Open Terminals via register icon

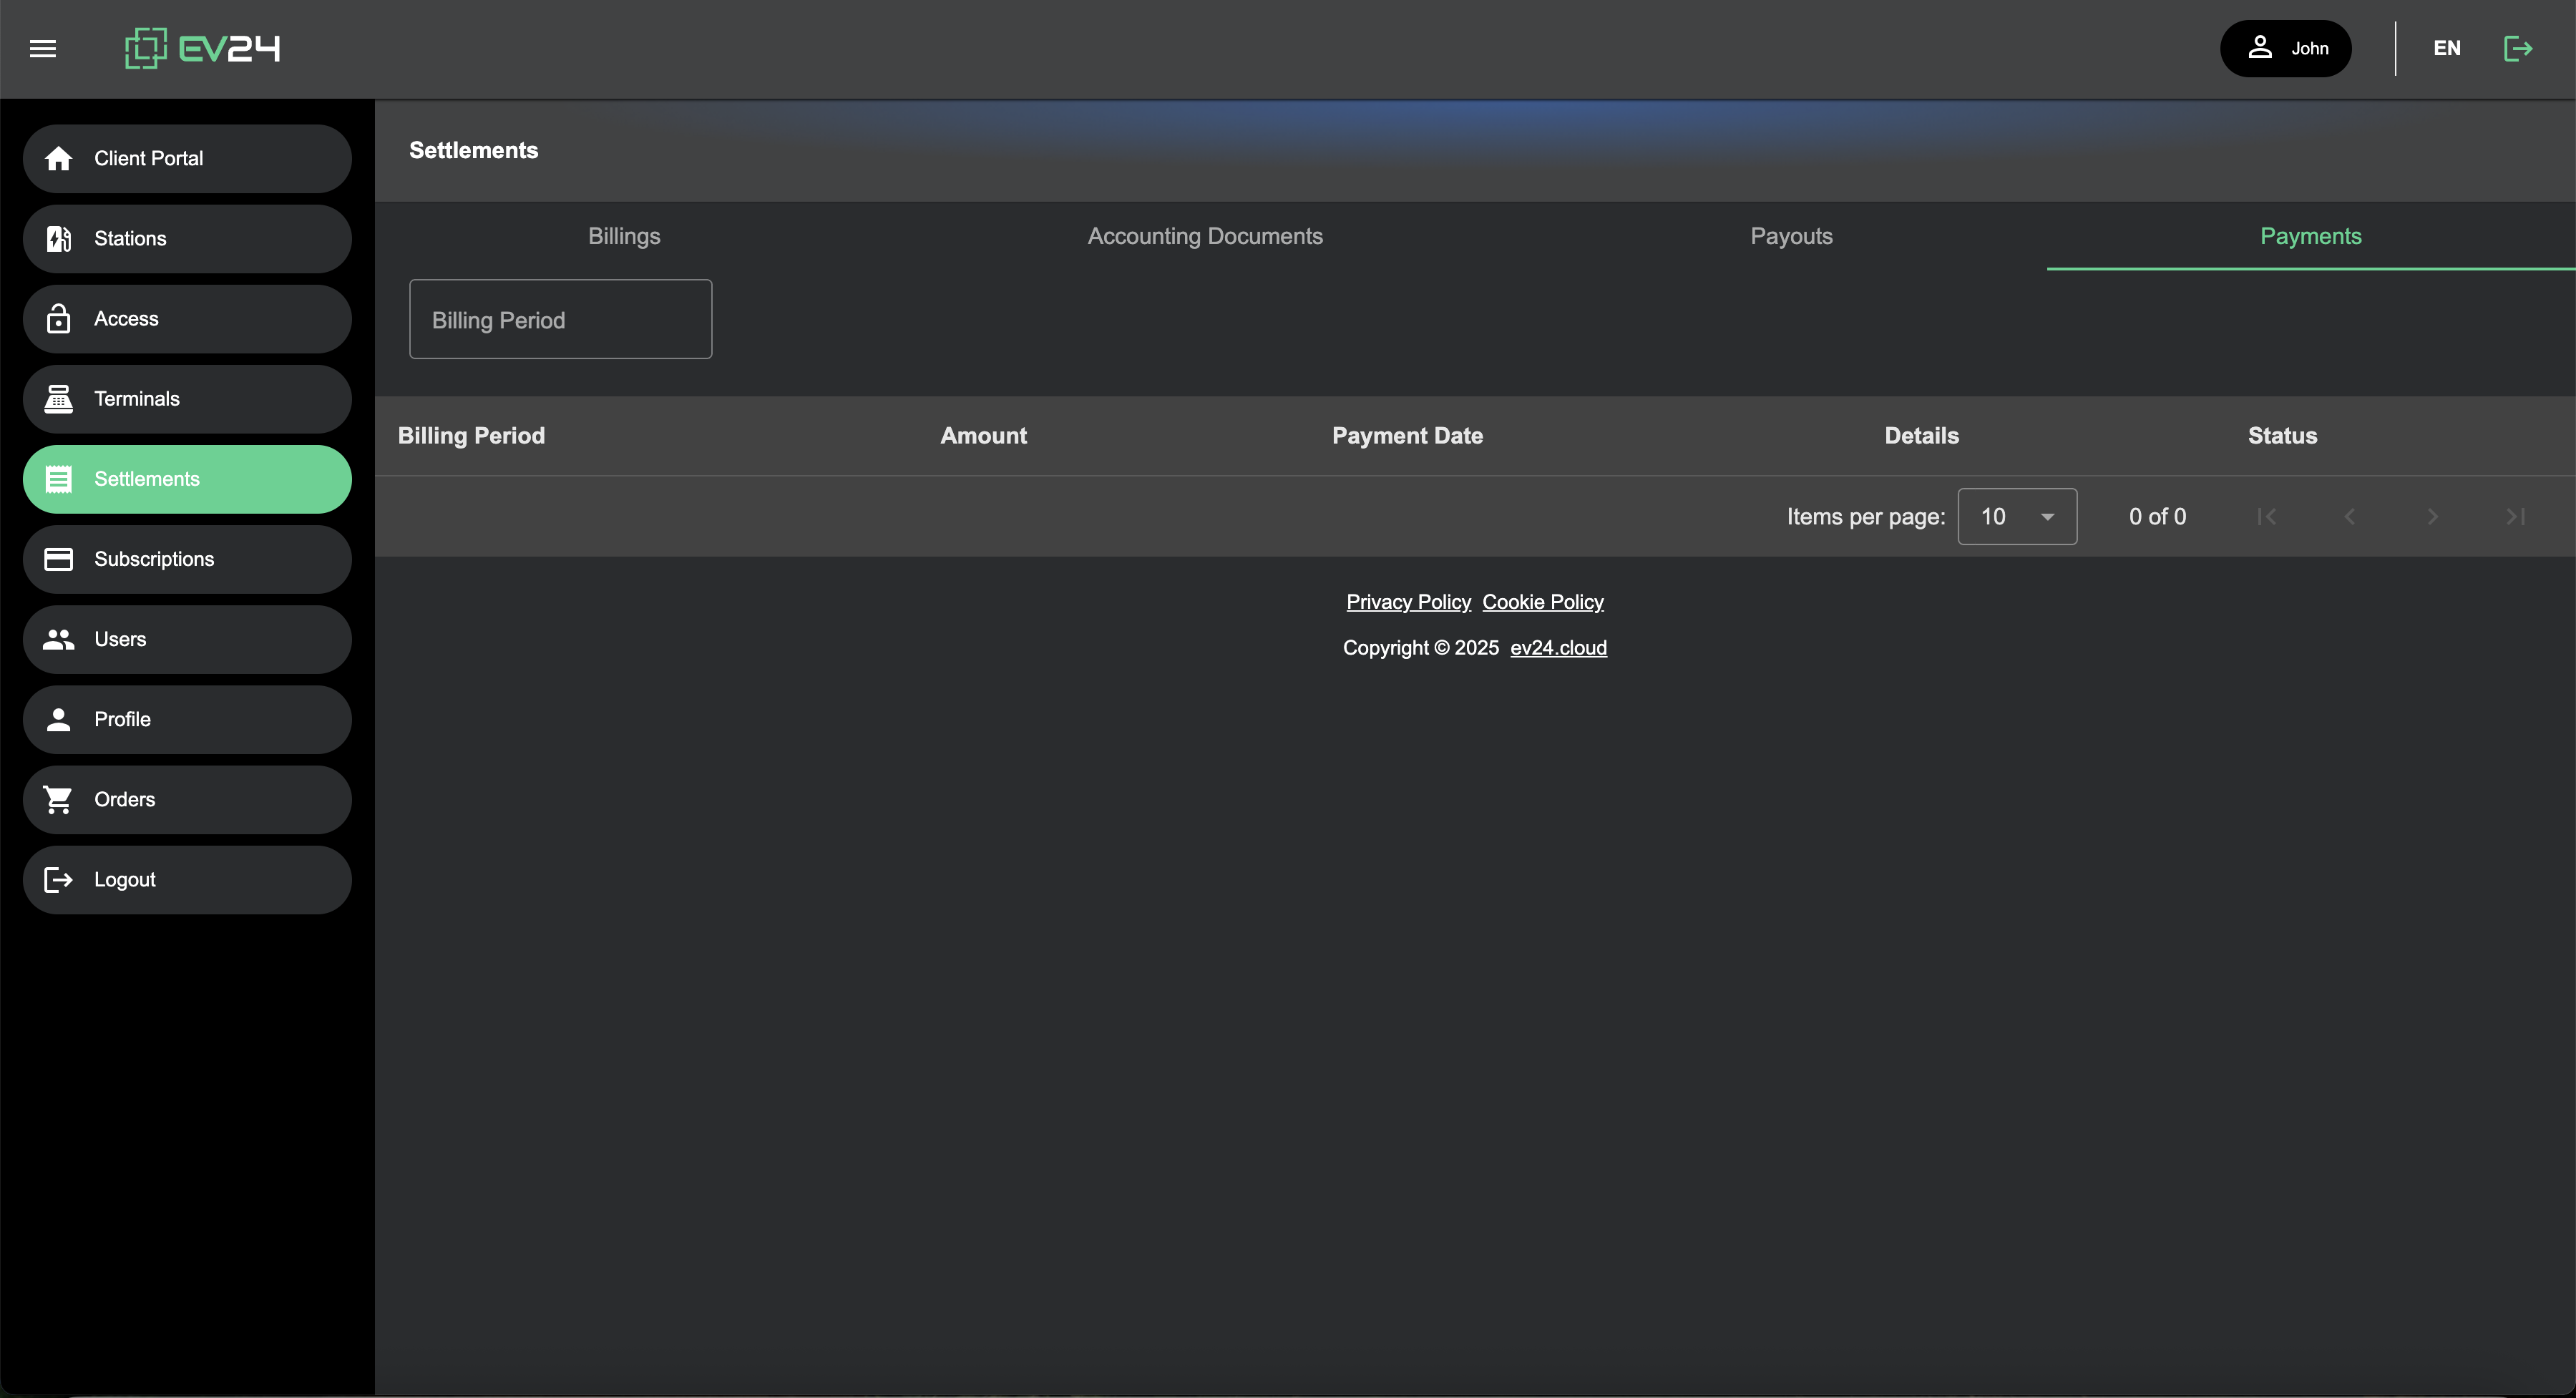tap(59, 399)
